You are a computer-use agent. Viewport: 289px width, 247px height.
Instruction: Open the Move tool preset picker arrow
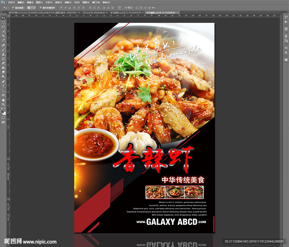point(9,8)
